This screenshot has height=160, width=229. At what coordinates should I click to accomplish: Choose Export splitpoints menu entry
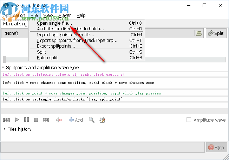point(86,46)
